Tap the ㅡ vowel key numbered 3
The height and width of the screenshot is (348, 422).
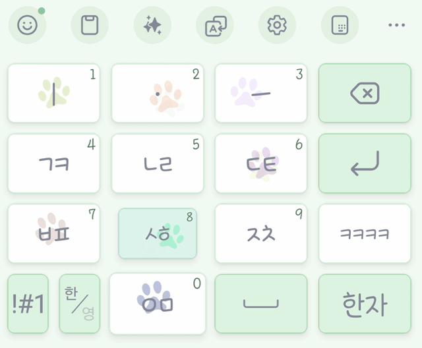(x=261, y=93)
